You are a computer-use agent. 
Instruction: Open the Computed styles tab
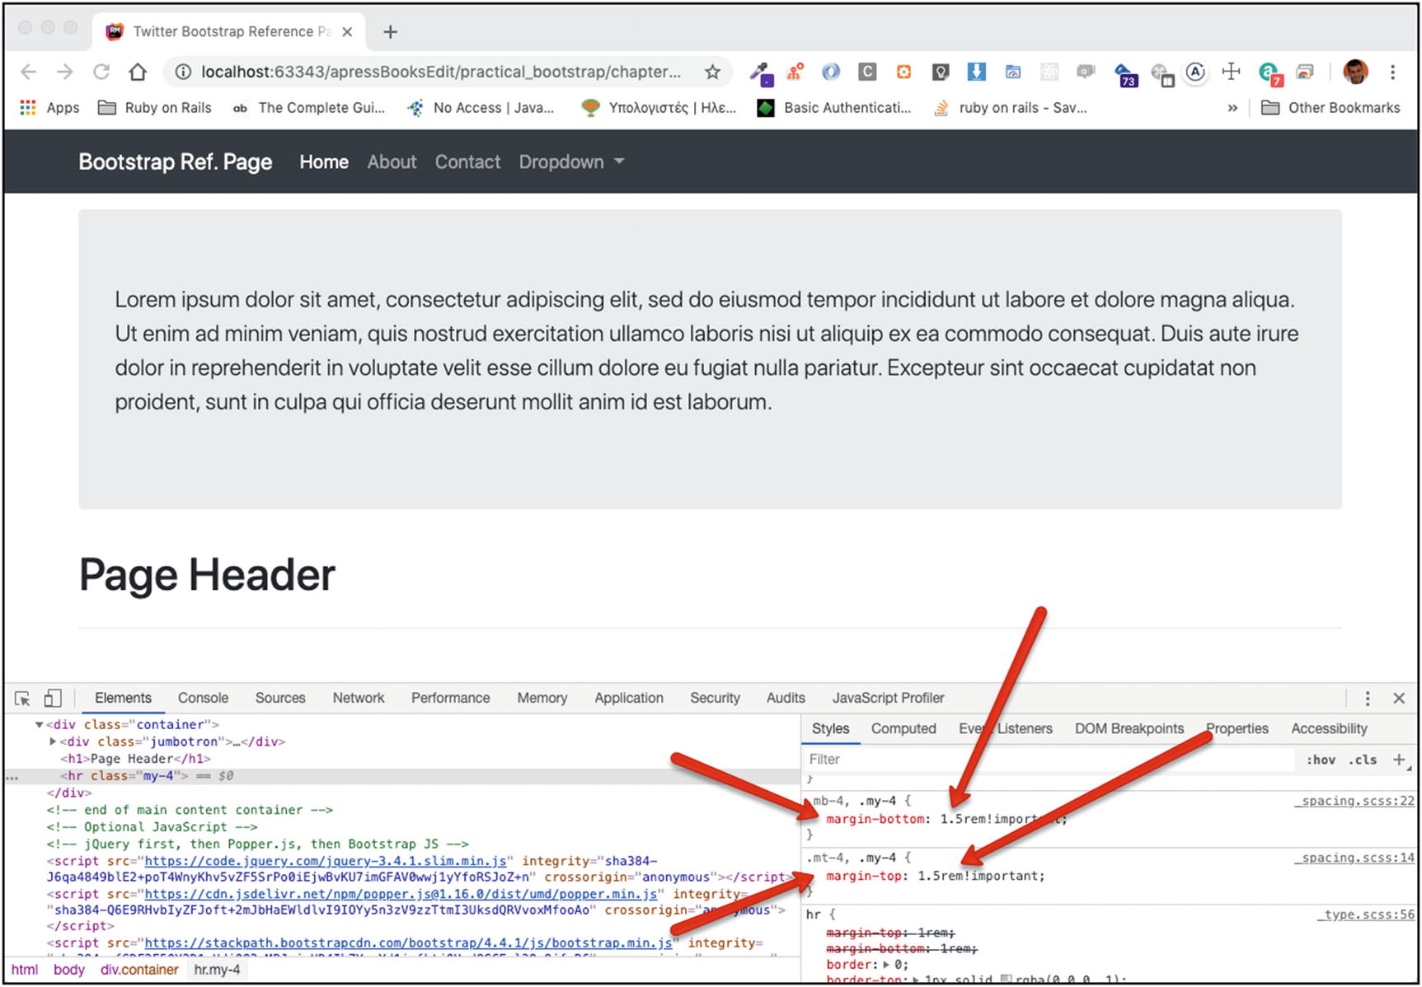[x=903, y=728]
